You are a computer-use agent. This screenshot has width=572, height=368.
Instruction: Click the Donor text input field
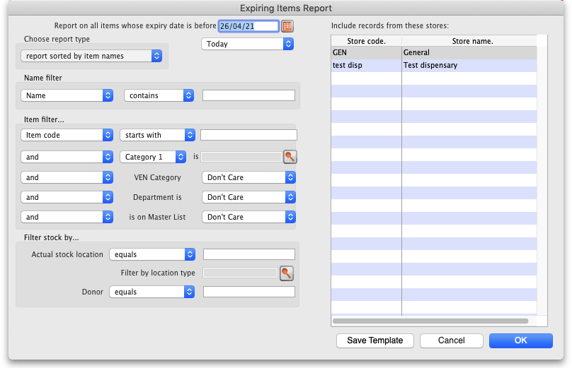pyautogui.click(x=248, y=292)
